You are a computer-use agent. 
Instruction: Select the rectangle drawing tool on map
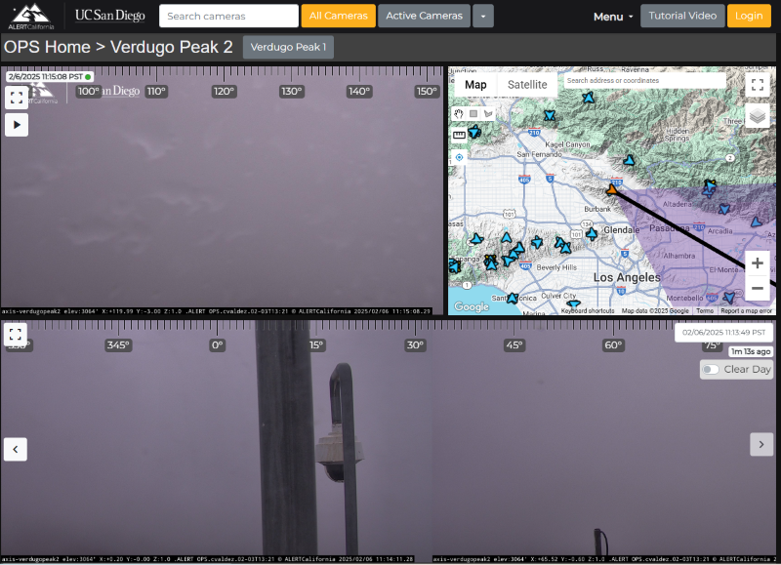coord(473,113)
